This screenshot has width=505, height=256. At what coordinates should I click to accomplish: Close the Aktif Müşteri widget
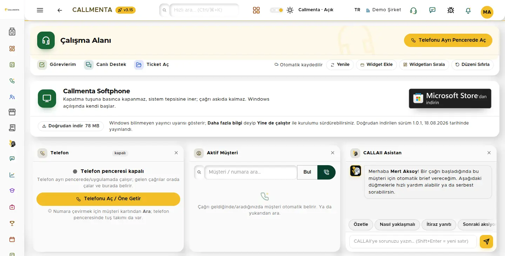[x=333, y=153]
